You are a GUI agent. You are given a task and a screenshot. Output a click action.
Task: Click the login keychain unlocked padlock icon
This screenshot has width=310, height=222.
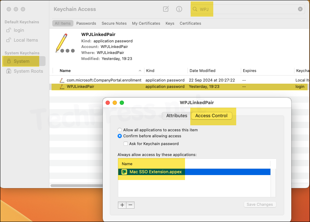click(x=8, y=30)
